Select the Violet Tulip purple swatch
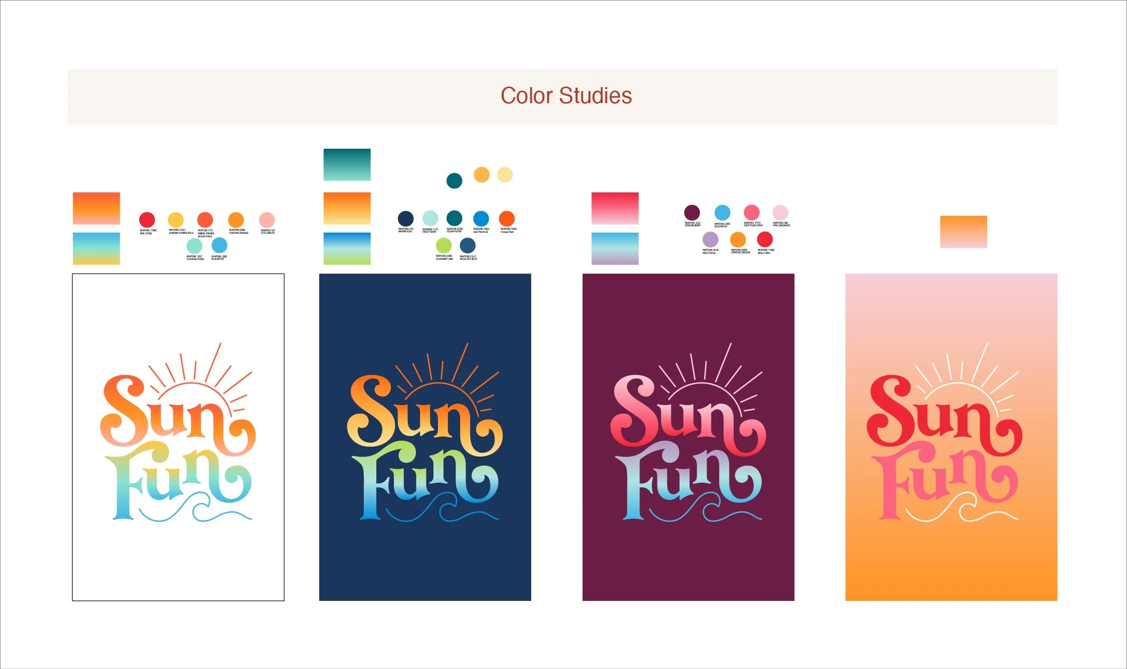The height and width of the screenshot is (669, 1127). (710, 239)
